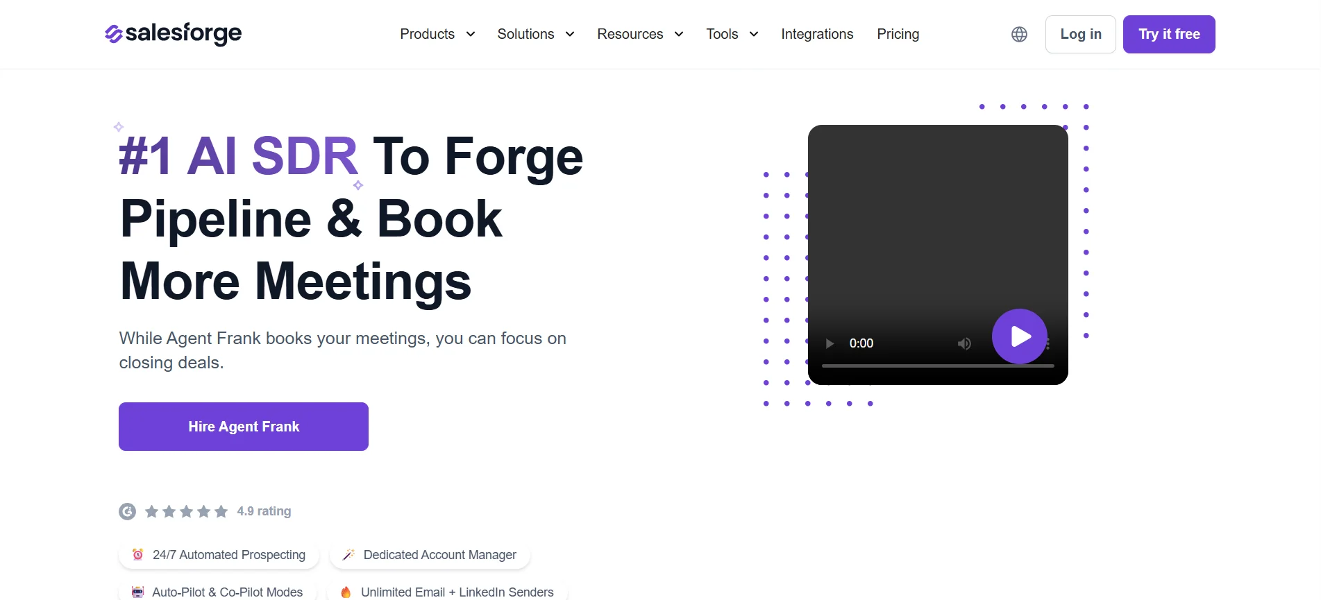Screen dimensions: 1321x600
Task: Click the magic wand icon for Account Manager
Action: pos(348,554)
